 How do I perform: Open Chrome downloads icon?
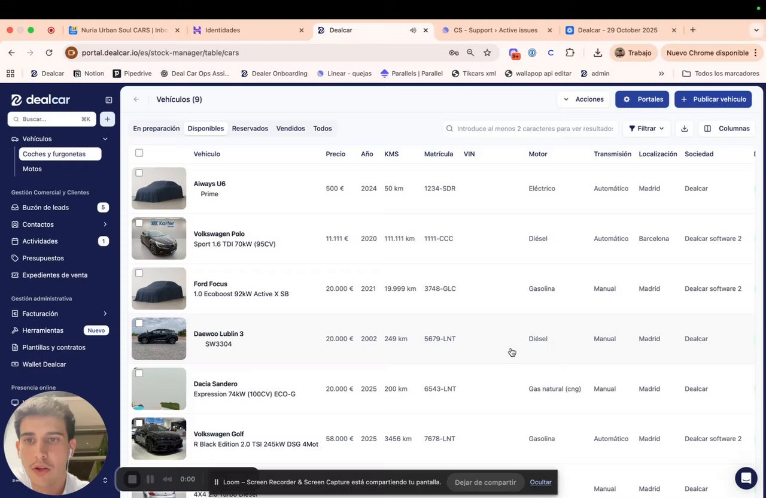pos(598,53)
